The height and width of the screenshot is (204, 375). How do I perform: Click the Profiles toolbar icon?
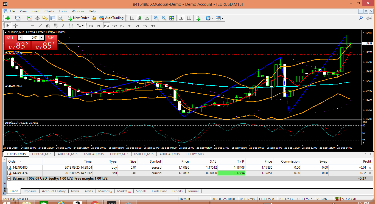point(18,18)
